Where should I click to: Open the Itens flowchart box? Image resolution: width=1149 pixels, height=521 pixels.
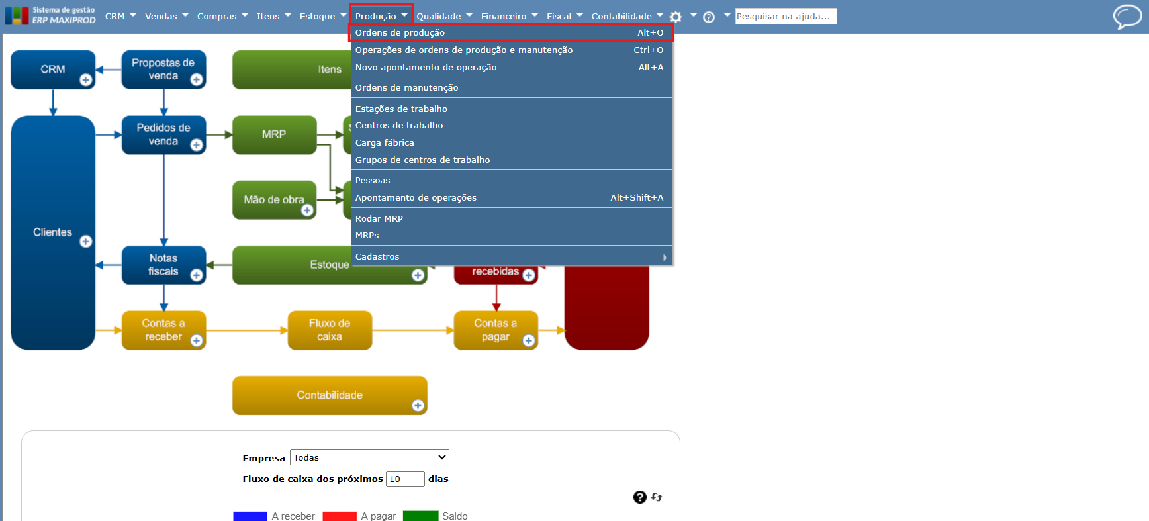coord(291,70)
